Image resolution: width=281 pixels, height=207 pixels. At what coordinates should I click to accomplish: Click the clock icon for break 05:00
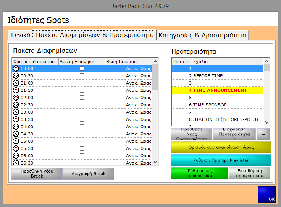pos(16,141)
